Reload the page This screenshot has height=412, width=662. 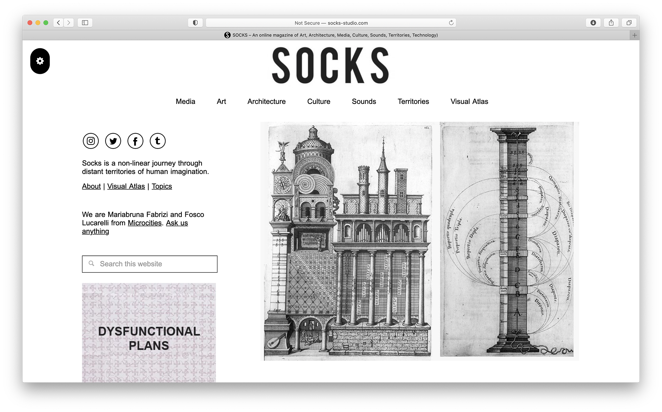451,23
